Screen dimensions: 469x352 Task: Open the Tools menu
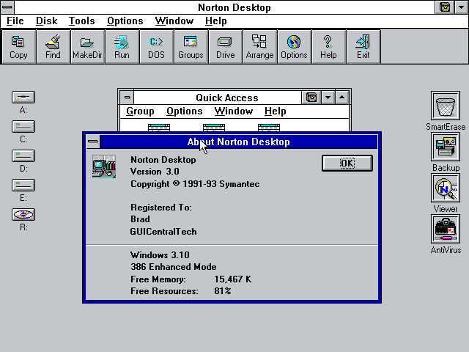[x=81, y=21]
